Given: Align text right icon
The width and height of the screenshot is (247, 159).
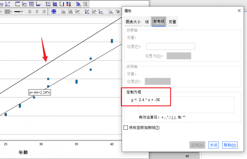Looking at the screenshot, I should (44, 12).
